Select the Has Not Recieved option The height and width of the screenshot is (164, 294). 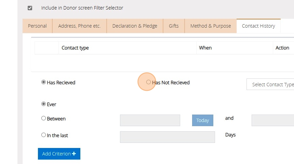click(x=148, y=82)
